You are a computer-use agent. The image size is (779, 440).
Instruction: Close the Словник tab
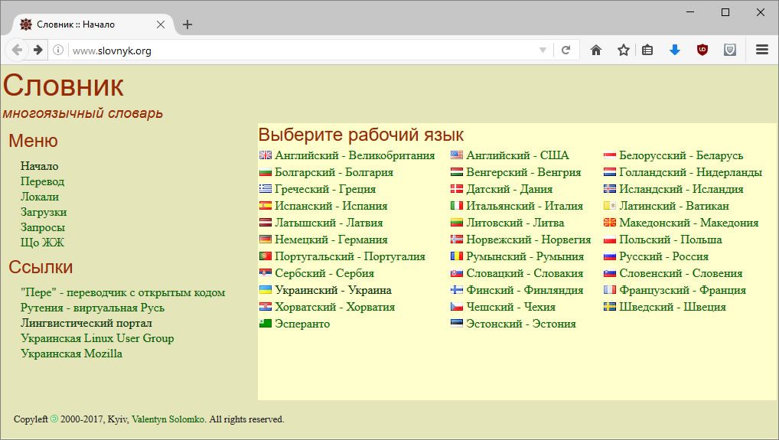[161, 24]
